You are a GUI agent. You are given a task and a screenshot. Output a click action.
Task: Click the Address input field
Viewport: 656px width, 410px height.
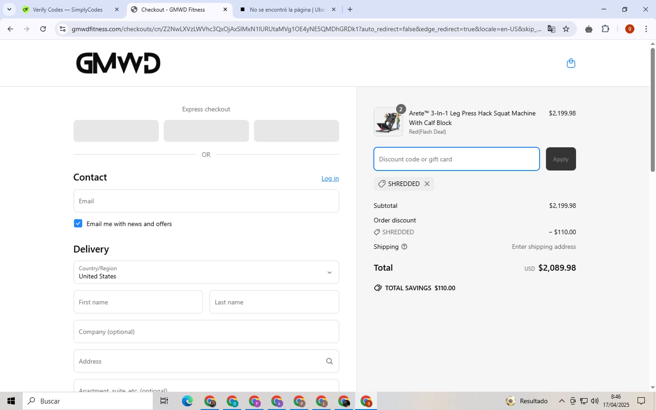[x=206, y=361]
